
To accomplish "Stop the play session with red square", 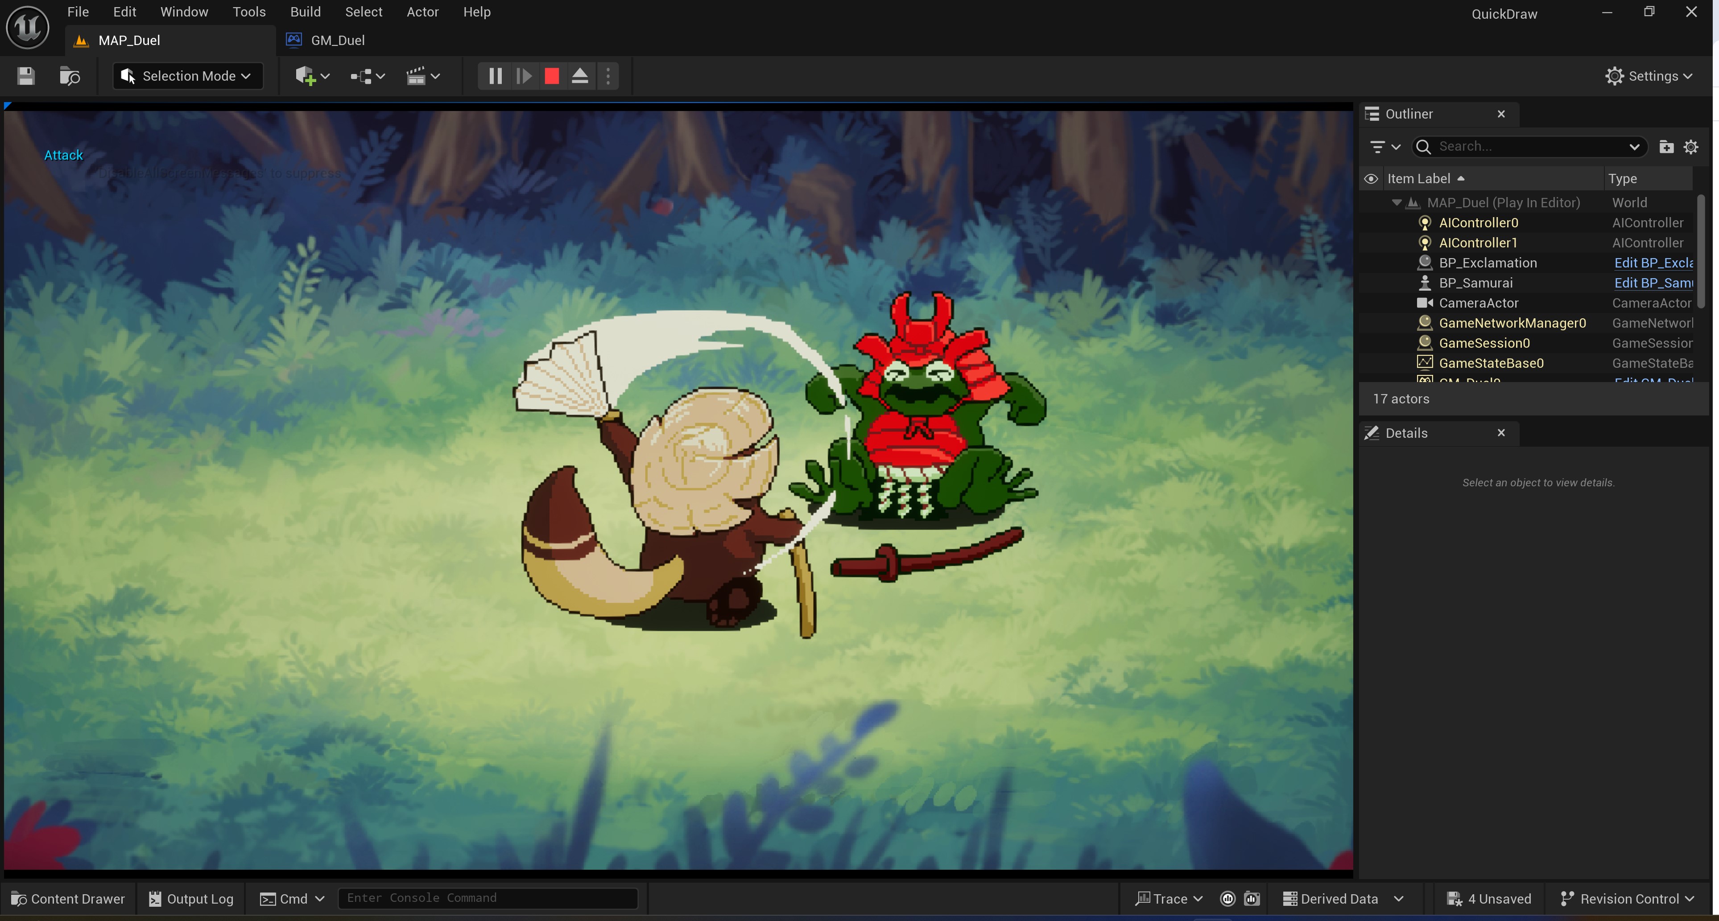I will pos(552,76).
